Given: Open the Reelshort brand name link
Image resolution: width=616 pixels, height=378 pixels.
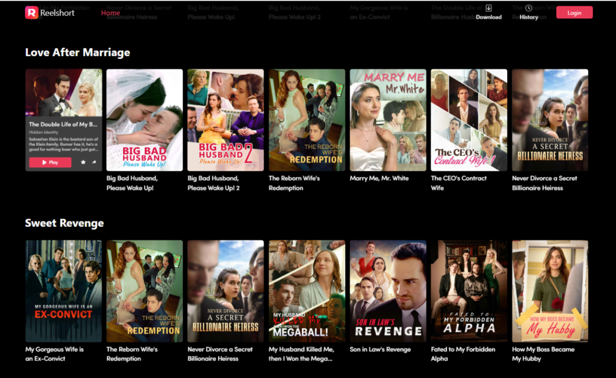Looking at the screenshot, I should [x=58, y=13].
